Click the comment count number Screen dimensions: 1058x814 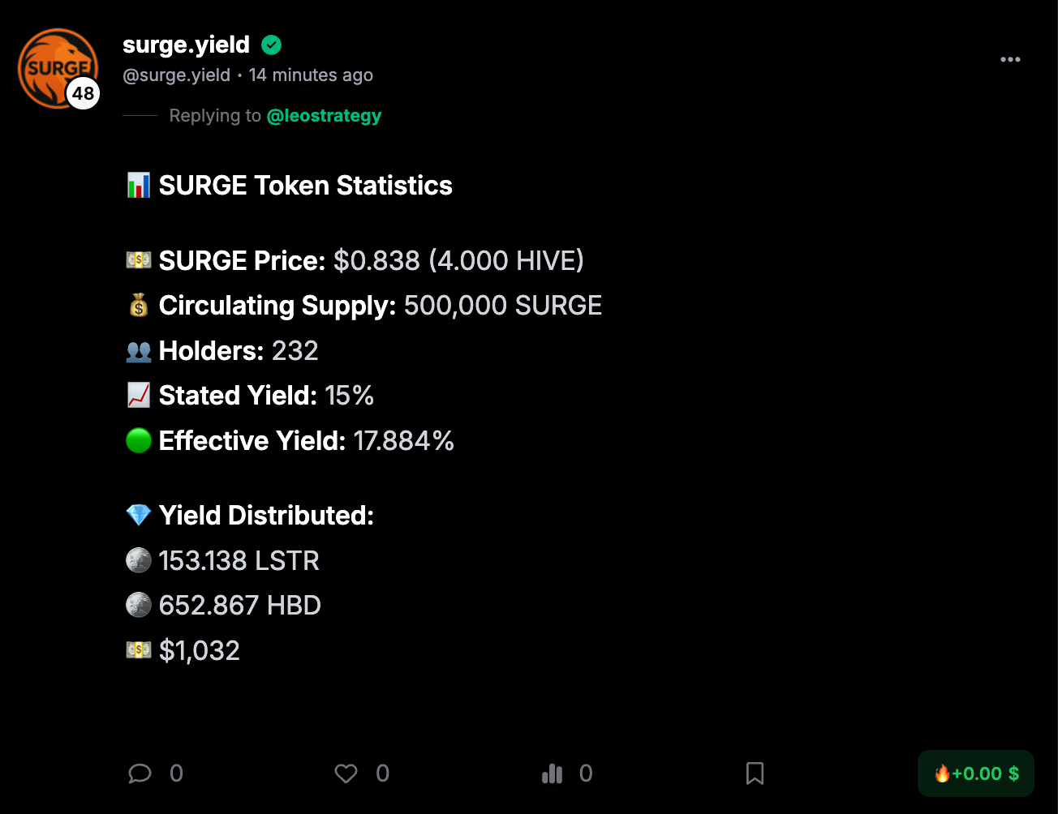(x=176, y=773)
